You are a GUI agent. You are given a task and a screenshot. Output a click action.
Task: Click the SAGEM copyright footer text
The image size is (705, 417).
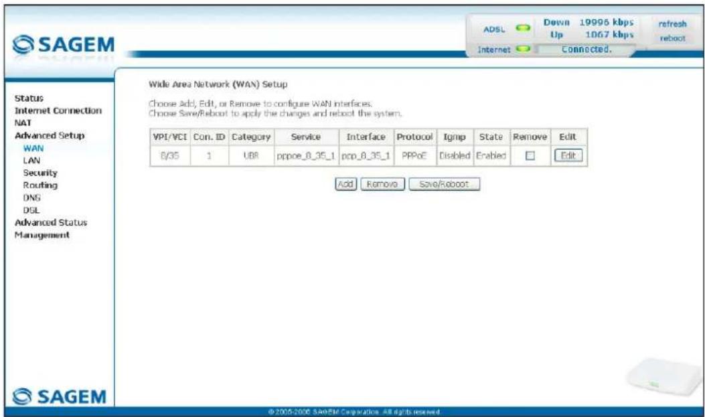click(x=354, y=412)
